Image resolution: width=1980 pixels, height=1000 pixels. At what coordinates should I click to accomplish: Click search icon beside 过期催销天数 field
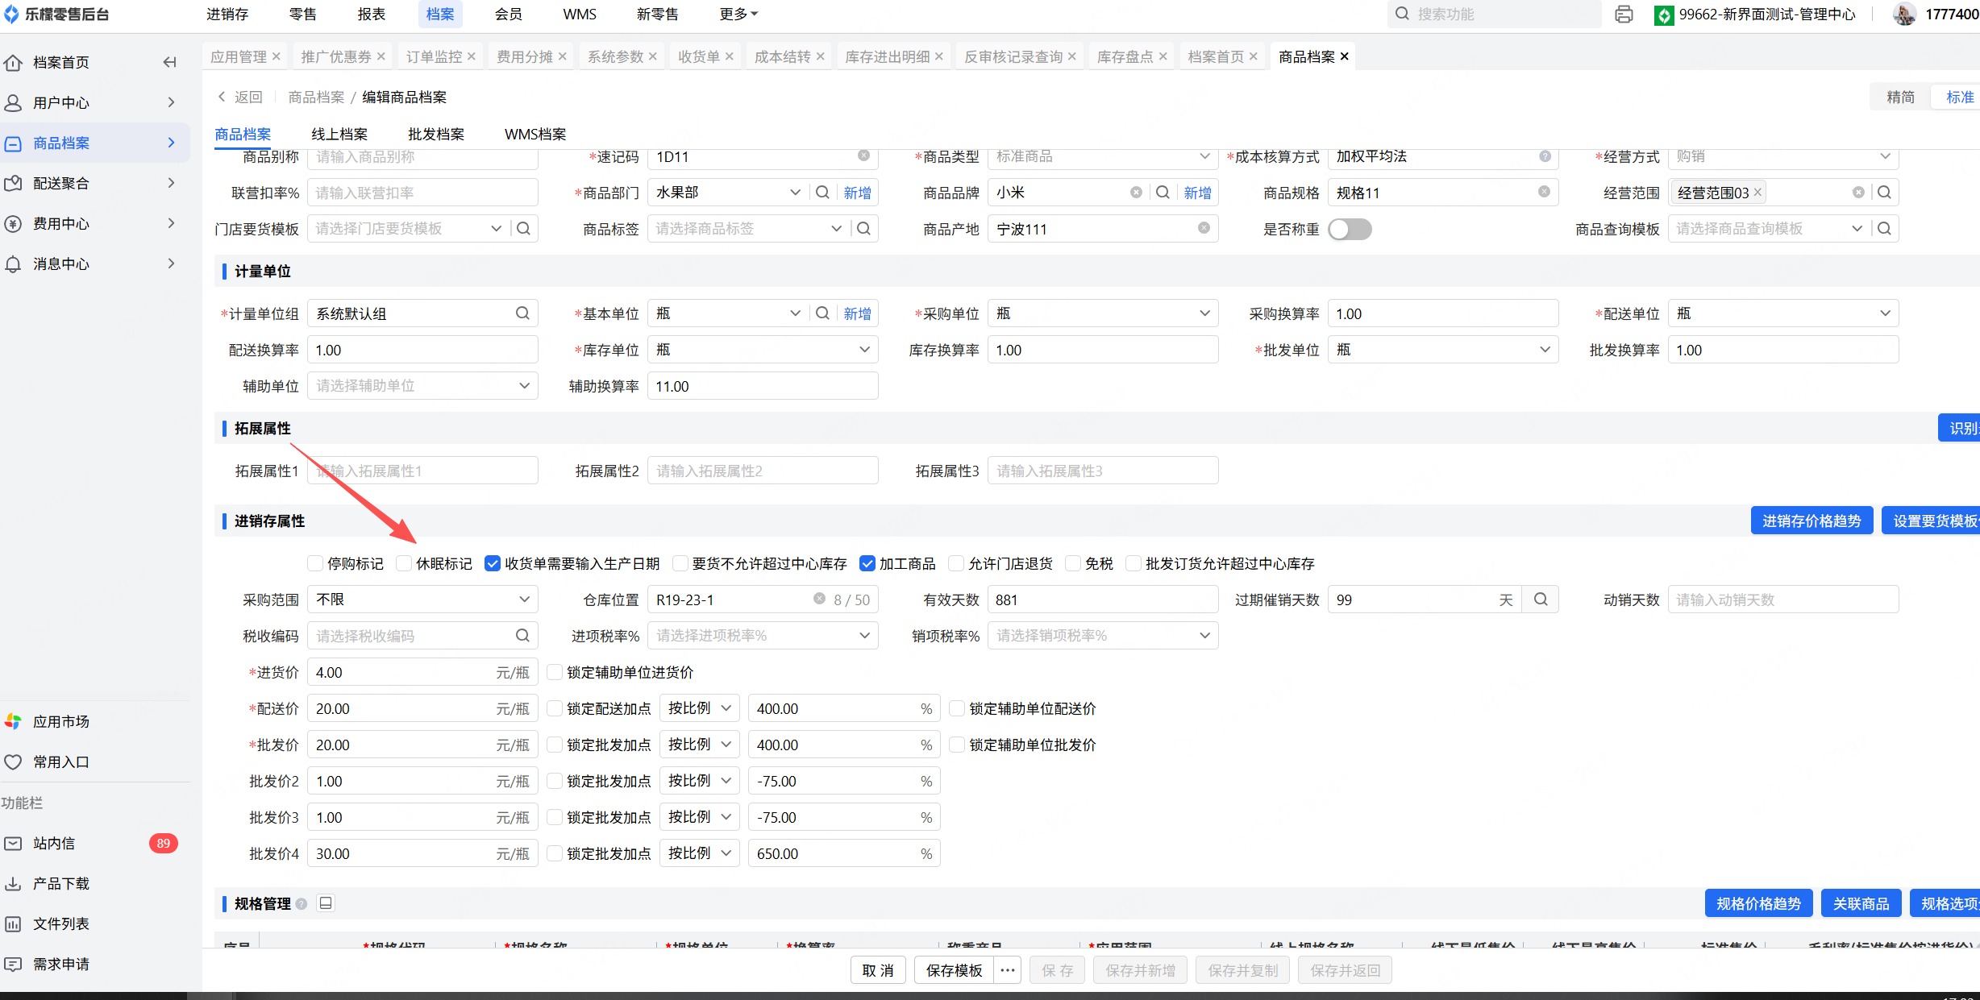tap(1541, 600)
